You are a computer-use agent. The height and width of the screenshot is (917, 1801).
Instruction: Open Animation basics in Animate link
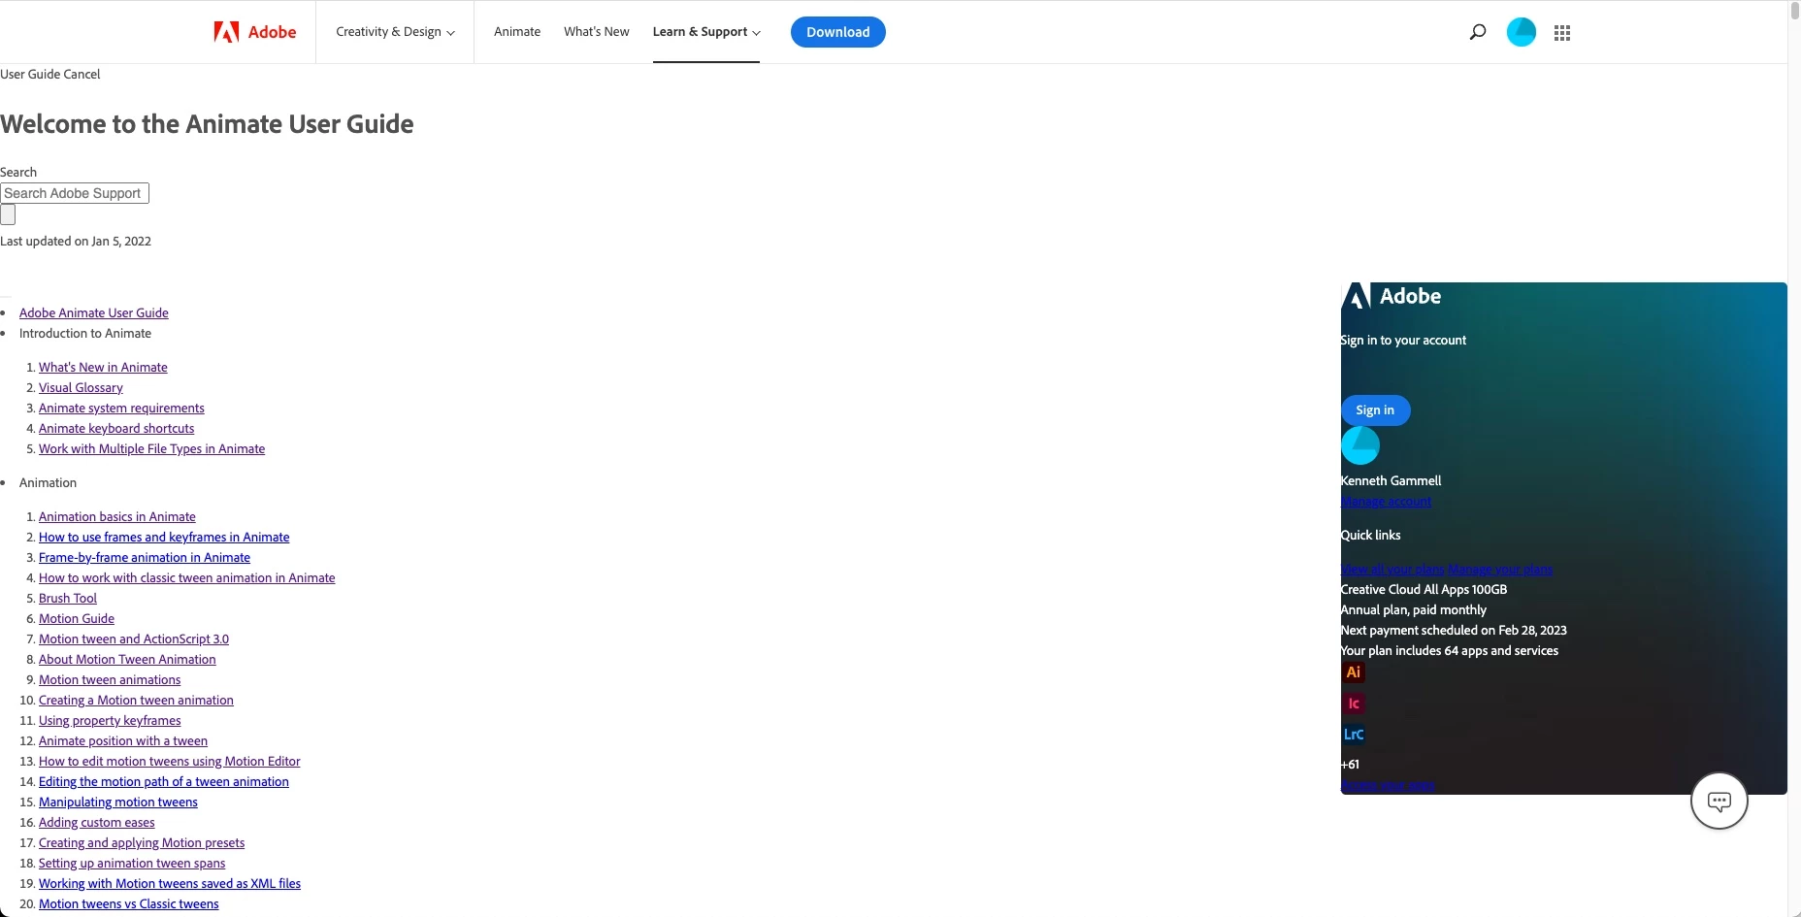tap(117, 516)
